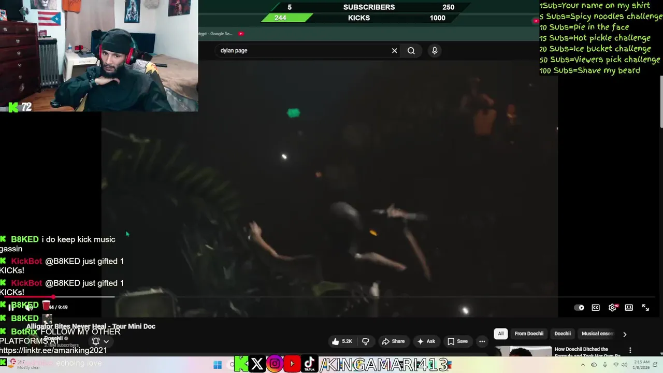The width and height of the screenshot is (663, 373).
Task: Select the 'Musical ensem' chip
Action: pos(597,334)
